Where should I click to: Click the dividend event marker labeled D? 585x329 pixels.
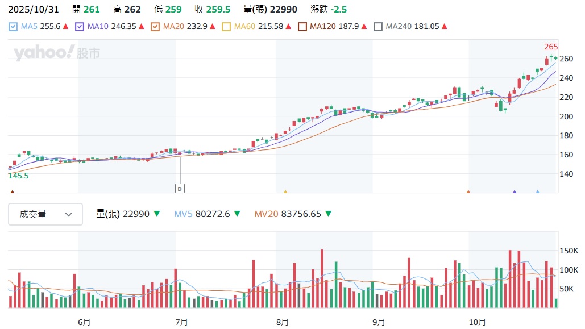coord(181,188)
